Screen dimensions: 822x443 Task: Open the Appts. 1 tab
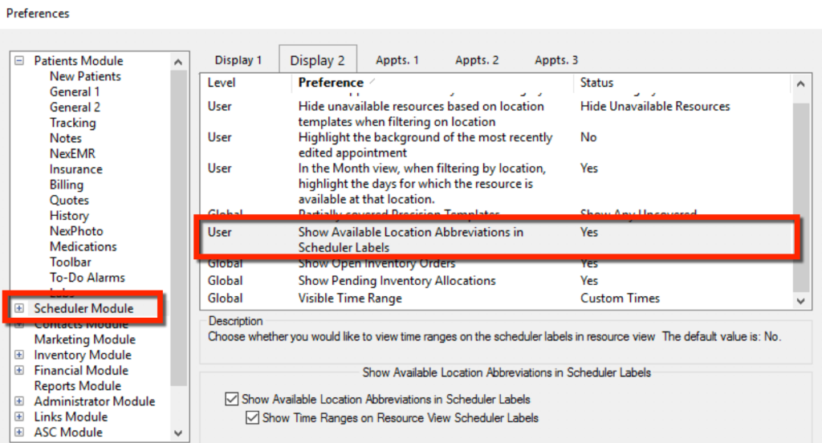(x=397, y=60)
